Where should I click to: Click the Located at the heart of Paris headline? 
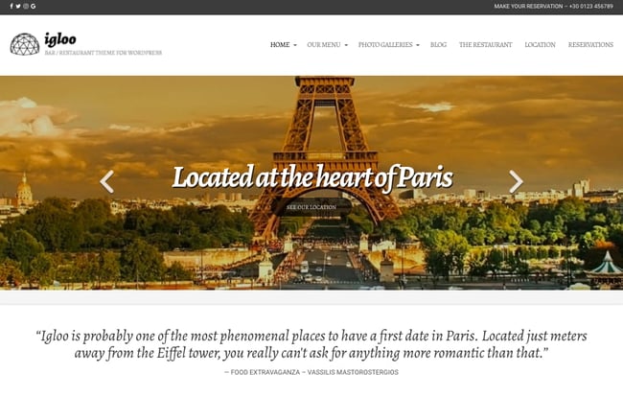pyautogui.click(x=312, y=177)
